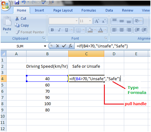The height and width of the screenshot is (132, 151).
Task: Toggle Italic formatting
Action: [59, 30]
